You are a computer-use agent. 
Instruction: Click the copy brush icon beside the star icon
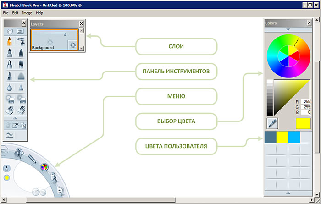pyautogui.click(x=23, y=125)
